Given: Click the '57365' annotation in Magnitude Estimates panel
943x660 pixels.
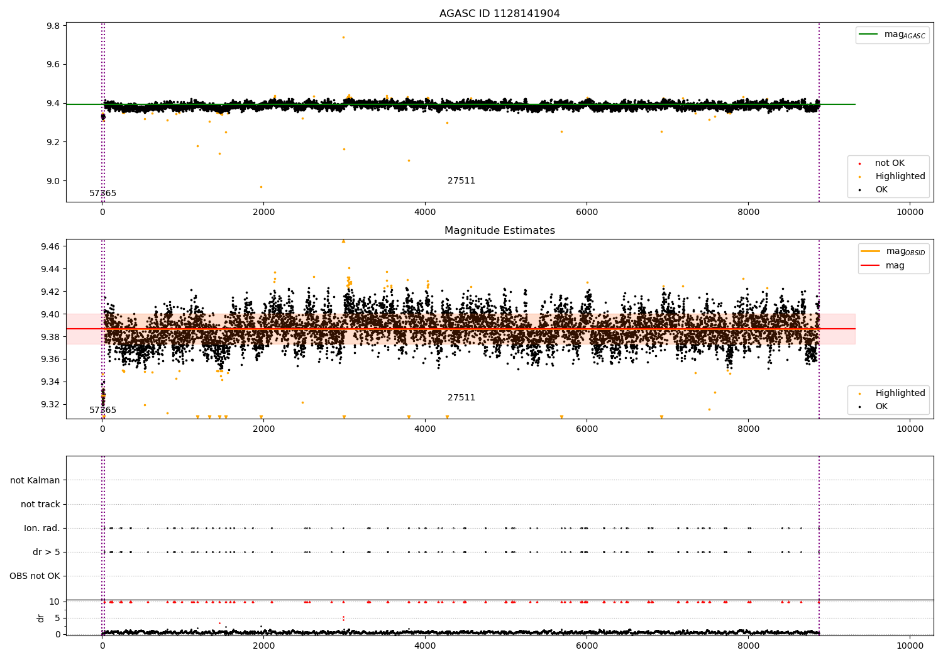Looking at the screenshot, I should (x=102, y=410).
